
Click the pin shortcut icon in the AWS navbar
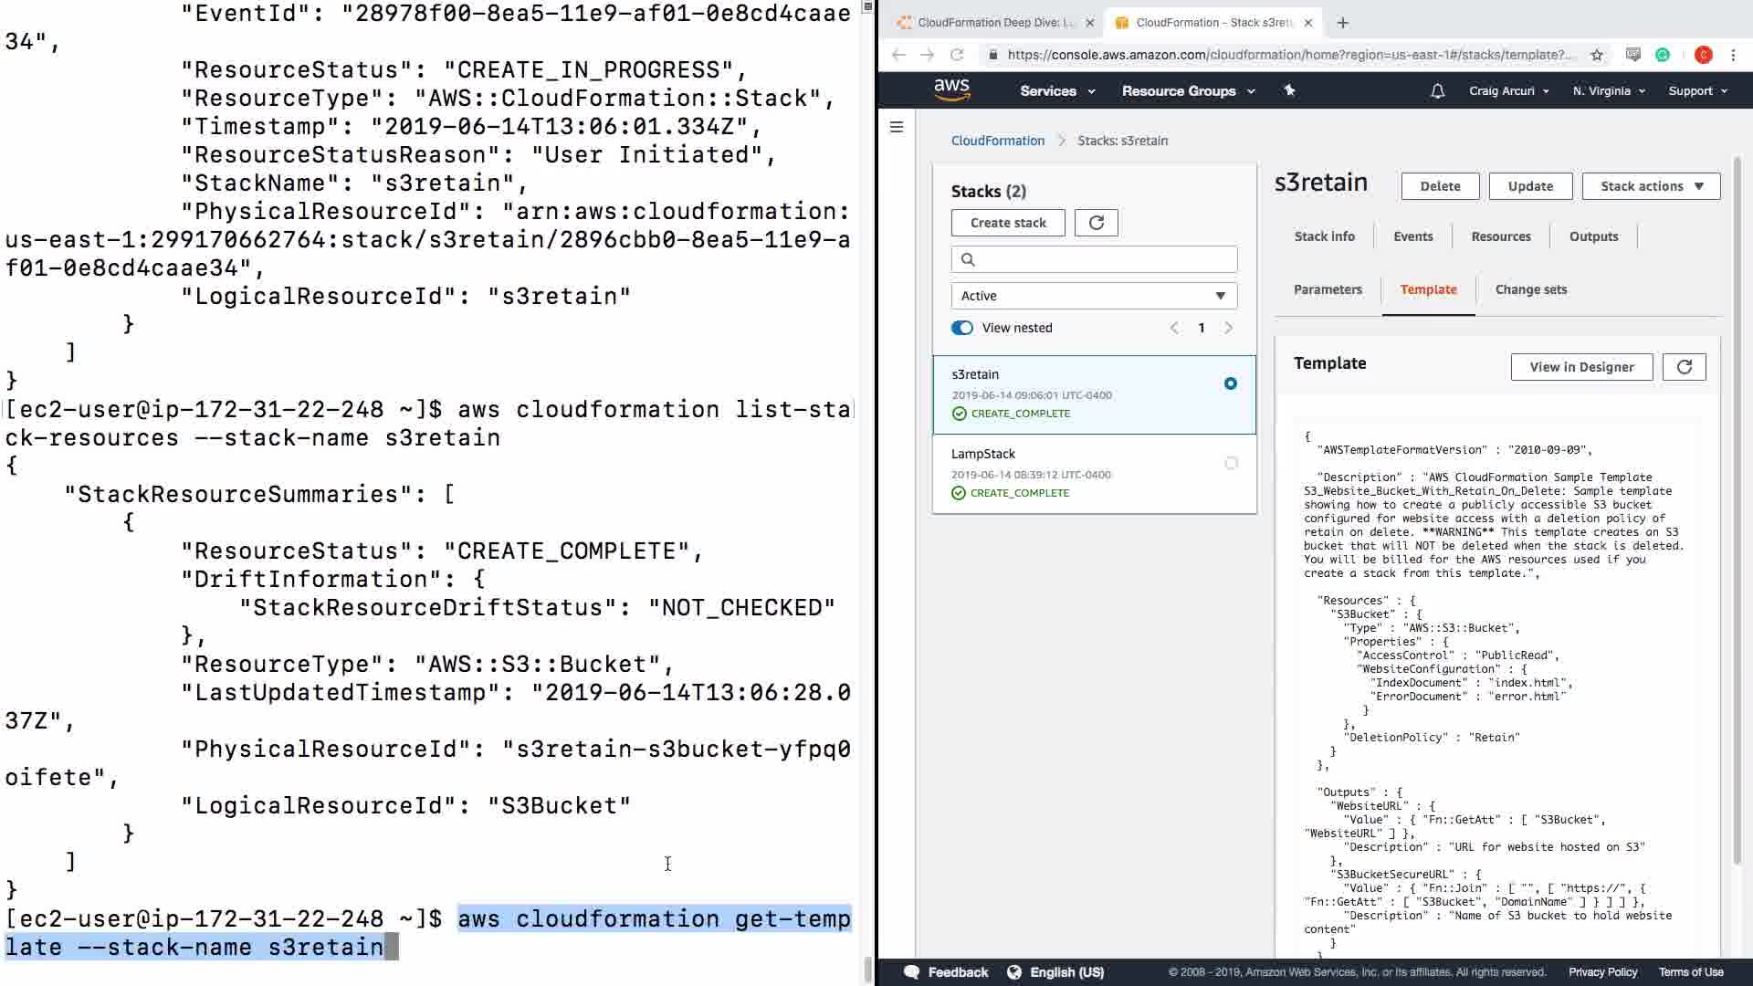1289,90
